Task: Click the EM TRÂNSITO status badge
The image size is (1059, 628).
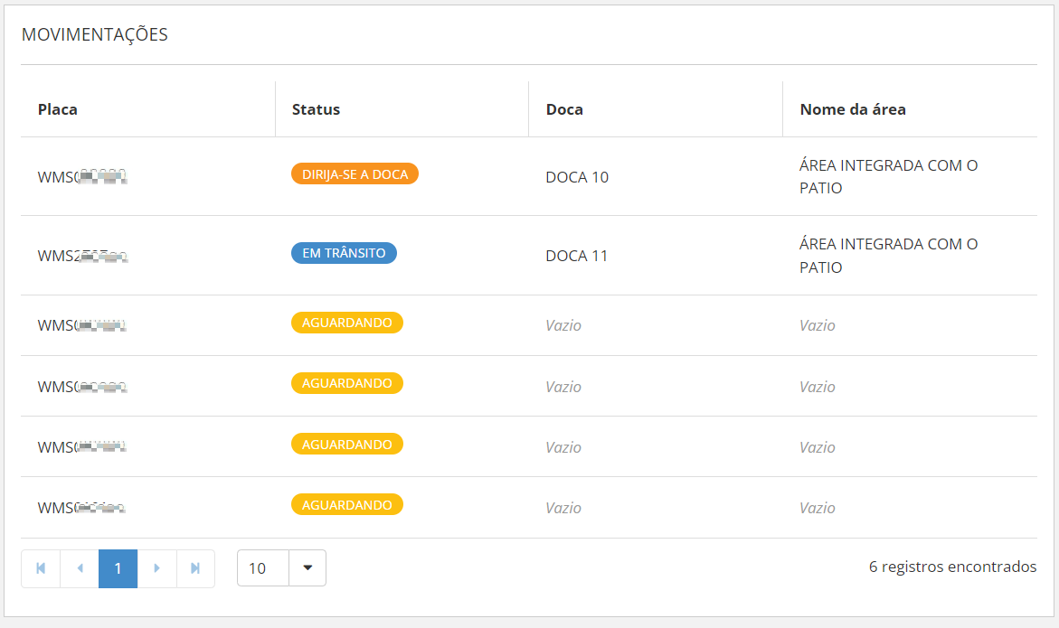Action: (344, 253)
